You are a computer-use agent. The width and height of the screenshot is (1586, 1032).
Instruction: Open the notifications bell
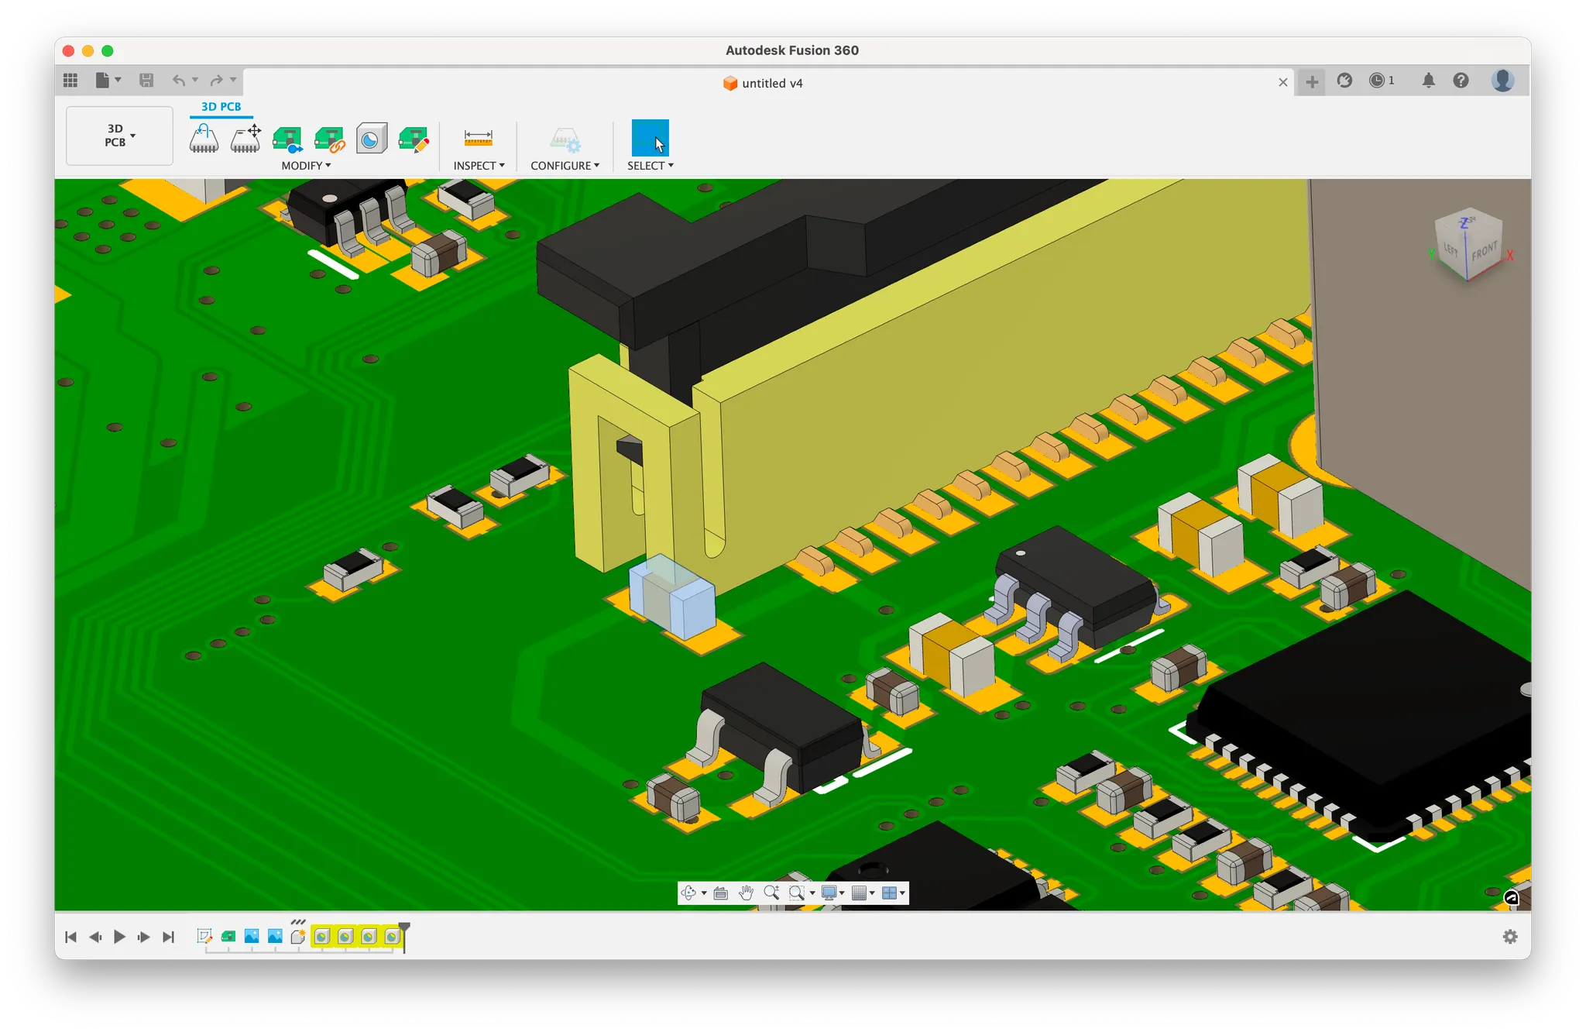[1428, 81]
